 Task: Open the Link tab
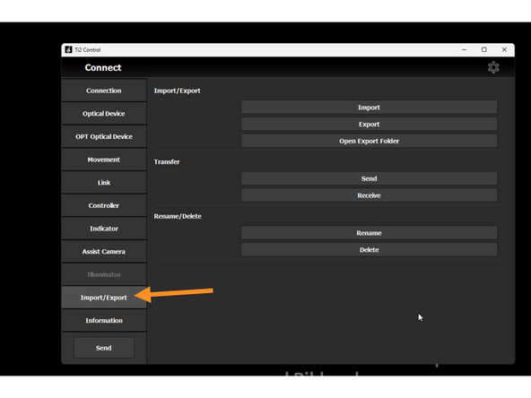click(x=104, y=183)
